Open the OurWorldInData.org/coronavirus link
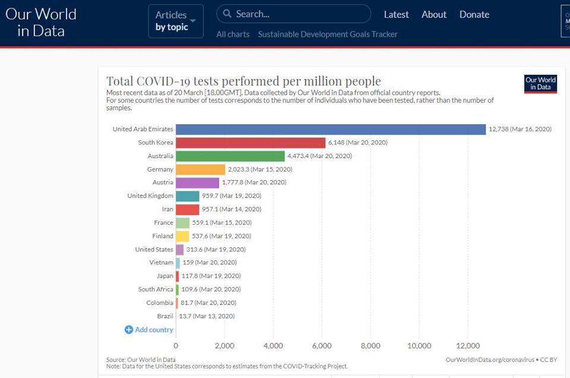This screenshot has width=570, height=378. pos(490,360)
